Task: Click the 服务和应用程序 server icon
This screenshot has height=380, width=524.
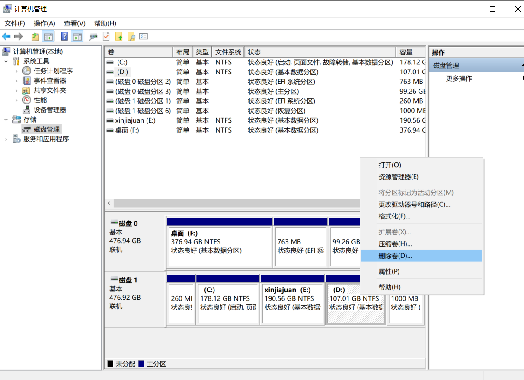Action: pyautogui.click(x=17, y=139)
